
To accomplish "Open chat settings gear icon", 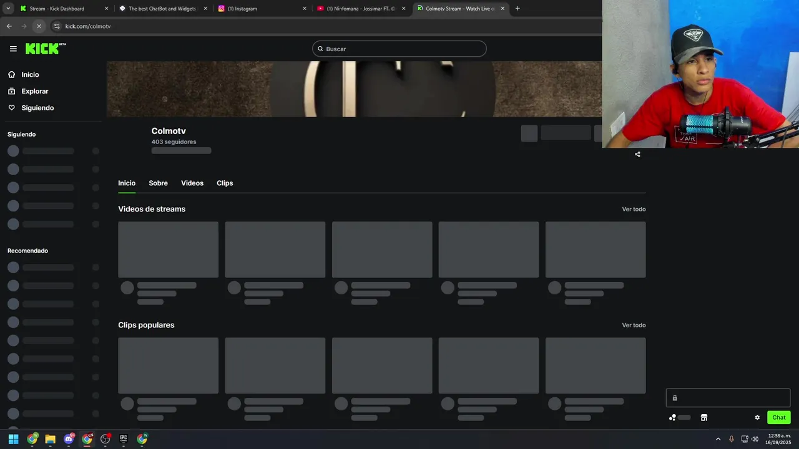I will pyautogui.click(x=757, y=418).
